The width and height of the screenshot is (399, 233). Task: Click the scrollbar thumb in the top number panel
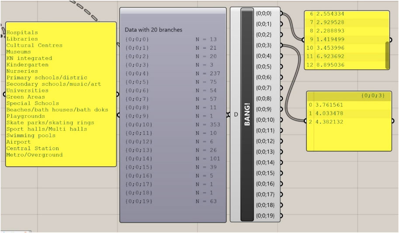pos(387,55)
